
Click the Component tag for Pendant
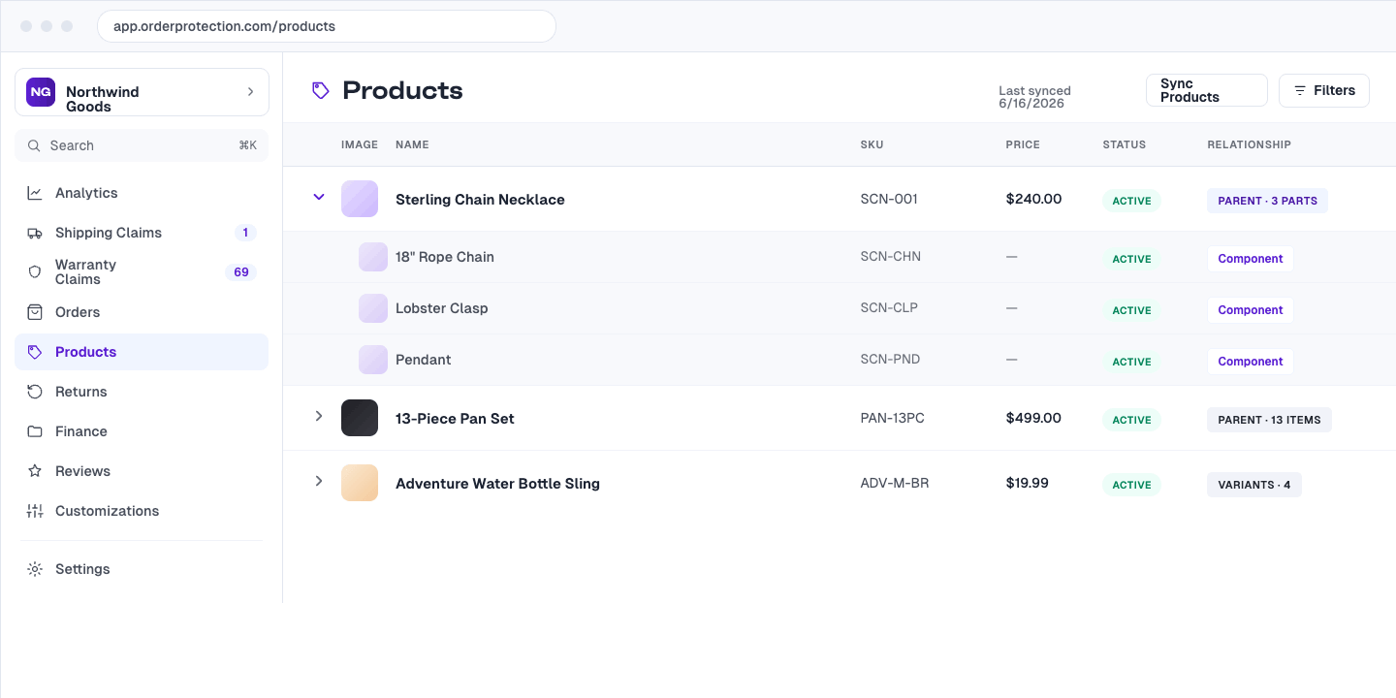(x=1250, y=362)
